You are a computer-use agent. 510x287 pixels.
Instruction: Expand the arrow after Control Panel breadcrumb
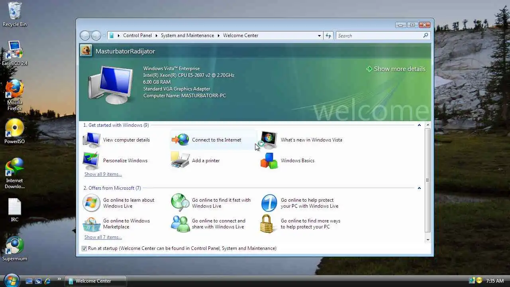point(156,35)
